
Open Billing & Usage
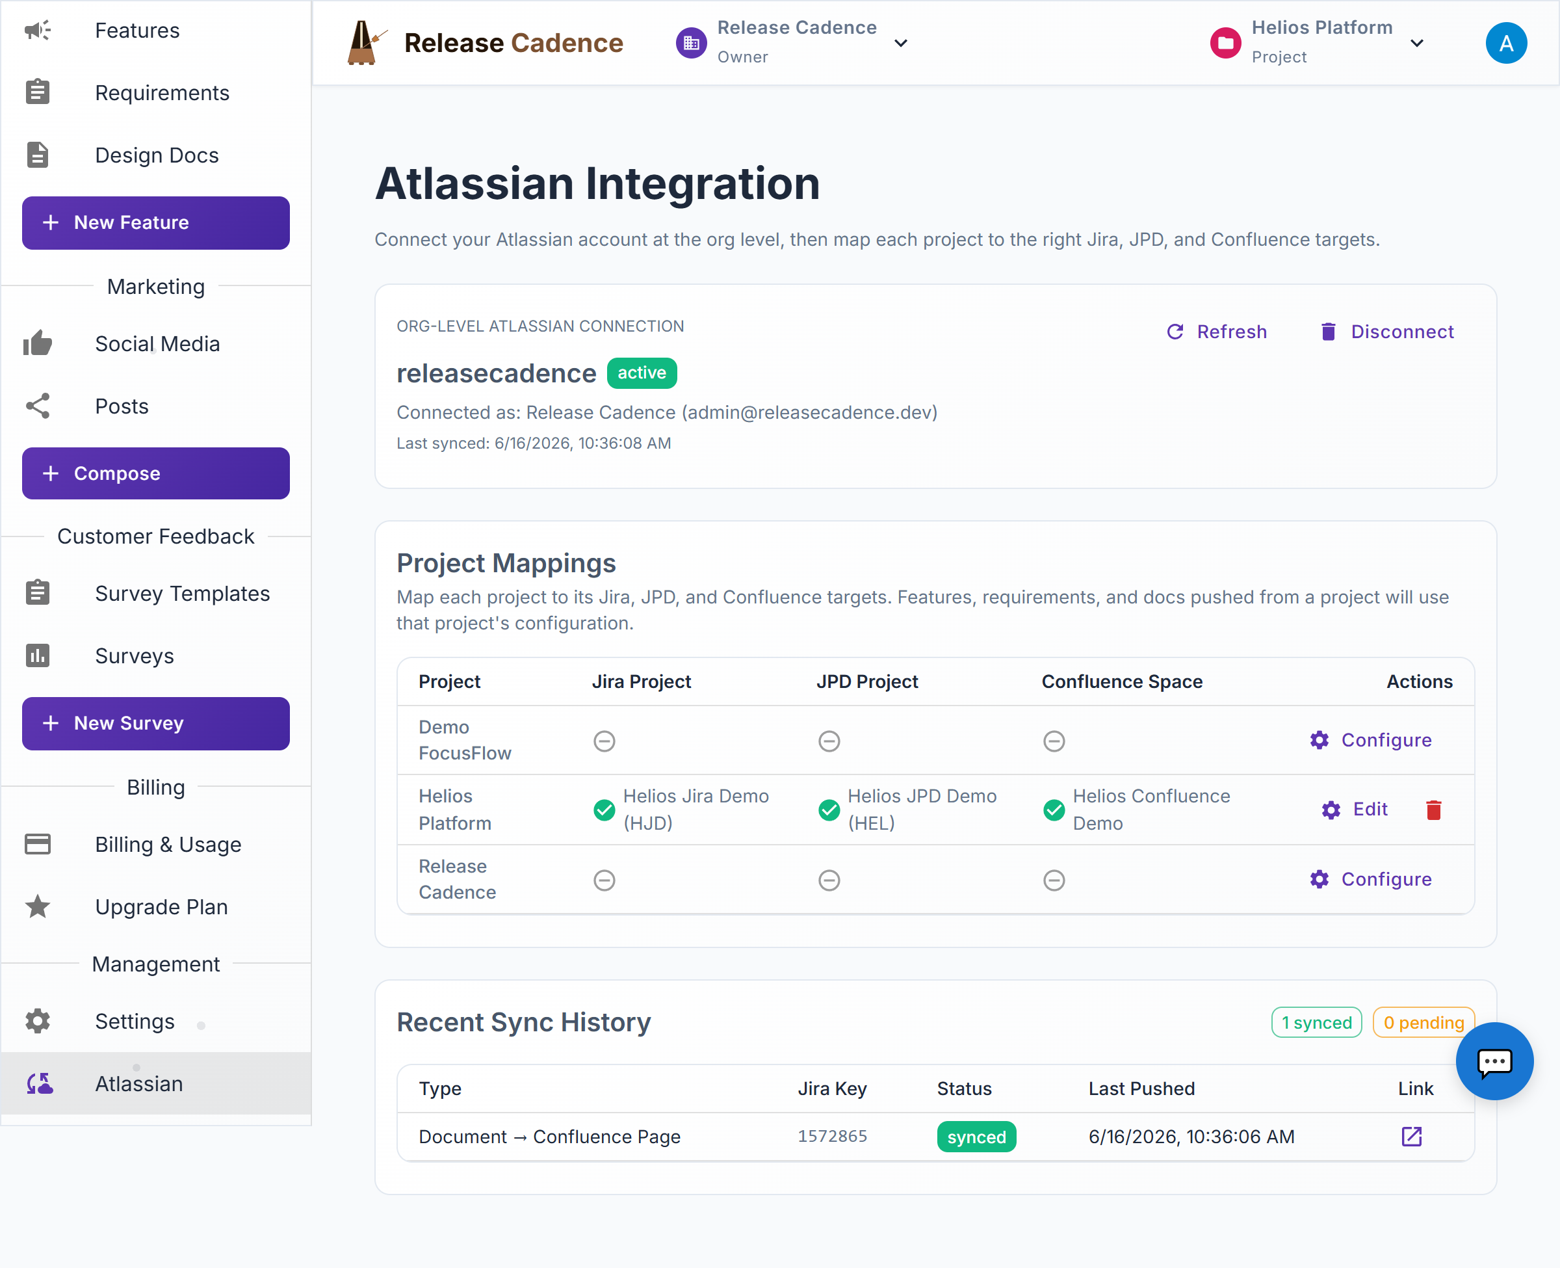click(156, 843)
